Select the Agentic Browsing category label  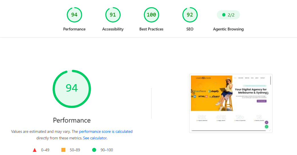point(228,29)
